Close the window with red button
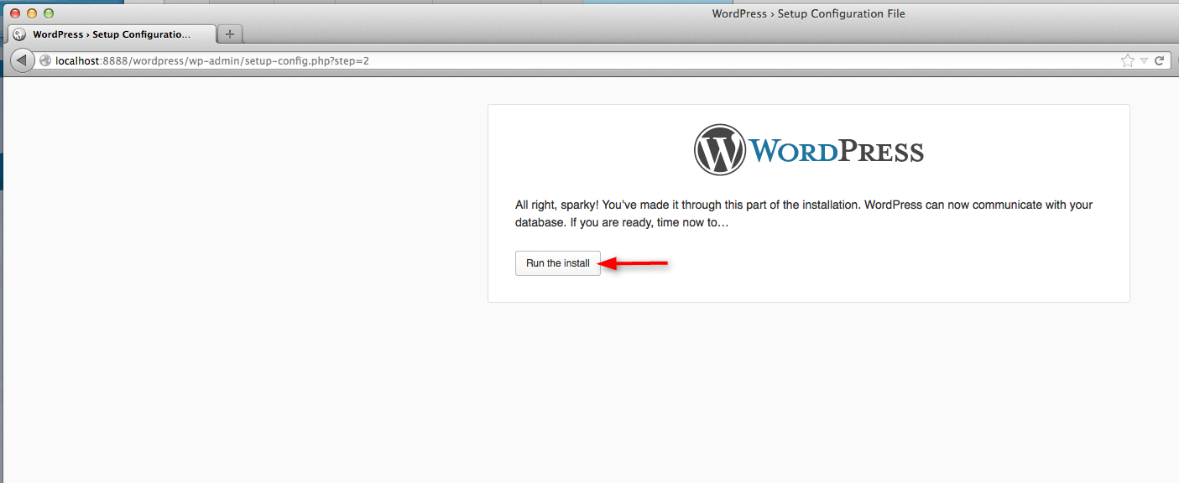Screen dimensions: 1179x483 (x=15, y=13)
